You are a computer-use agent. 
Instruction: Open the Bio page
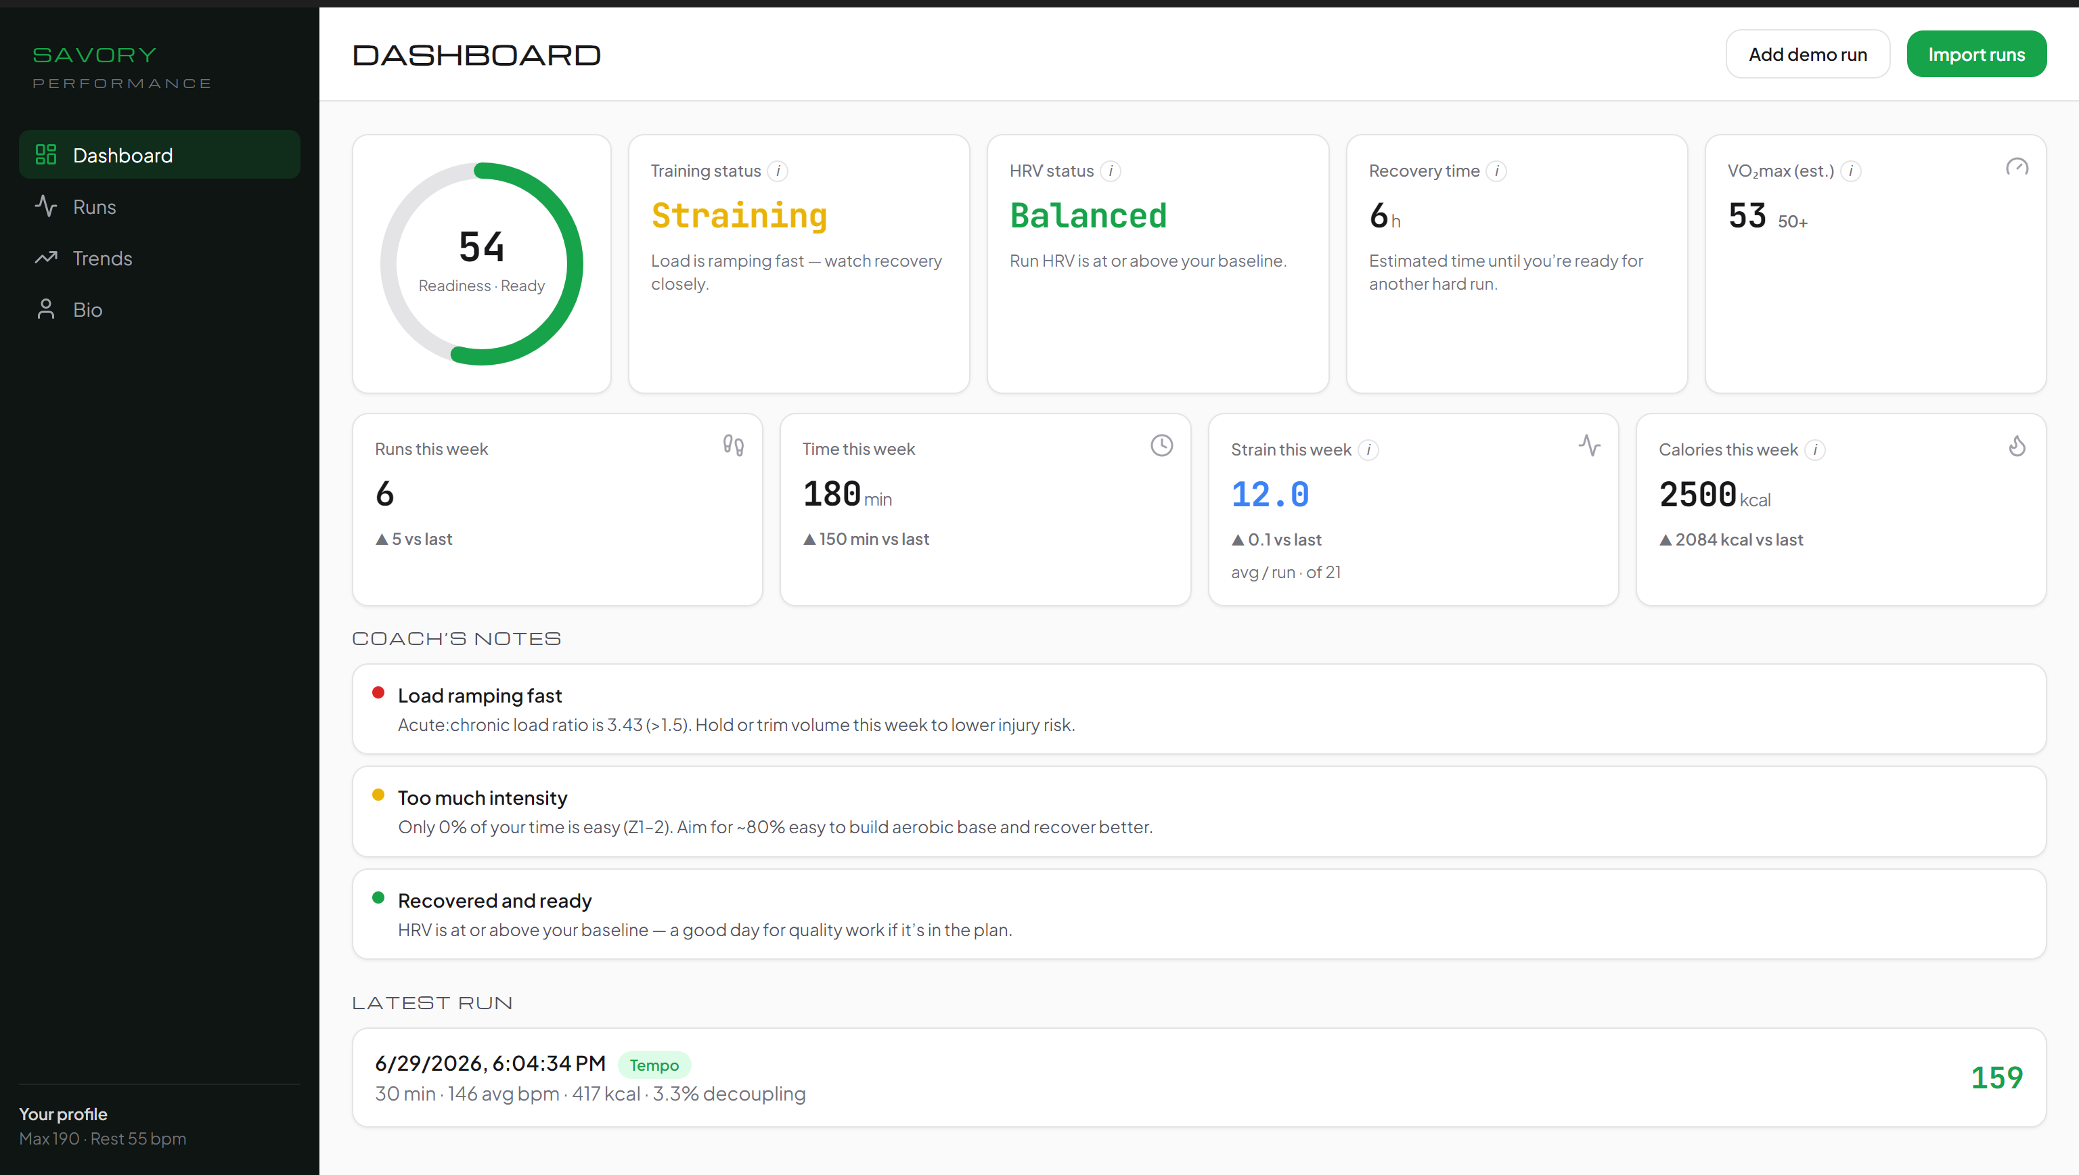160,310
